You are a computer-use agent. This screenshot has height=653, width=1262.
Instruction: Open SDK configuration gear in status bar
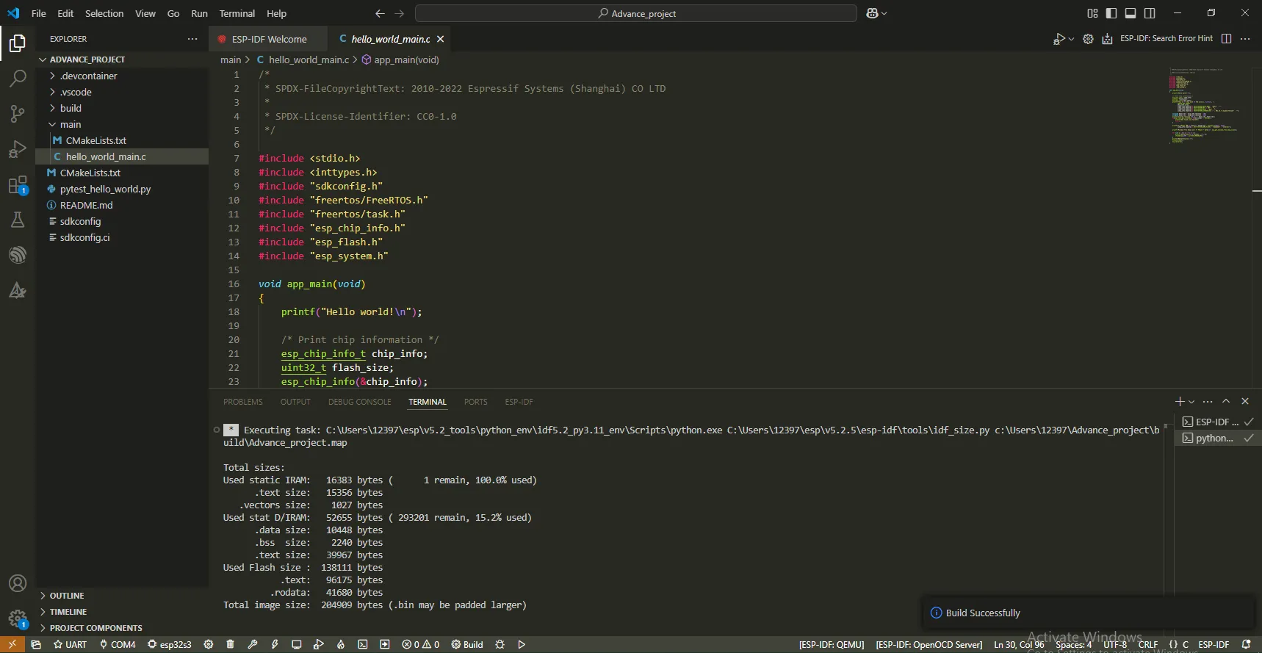coord(209,644)
